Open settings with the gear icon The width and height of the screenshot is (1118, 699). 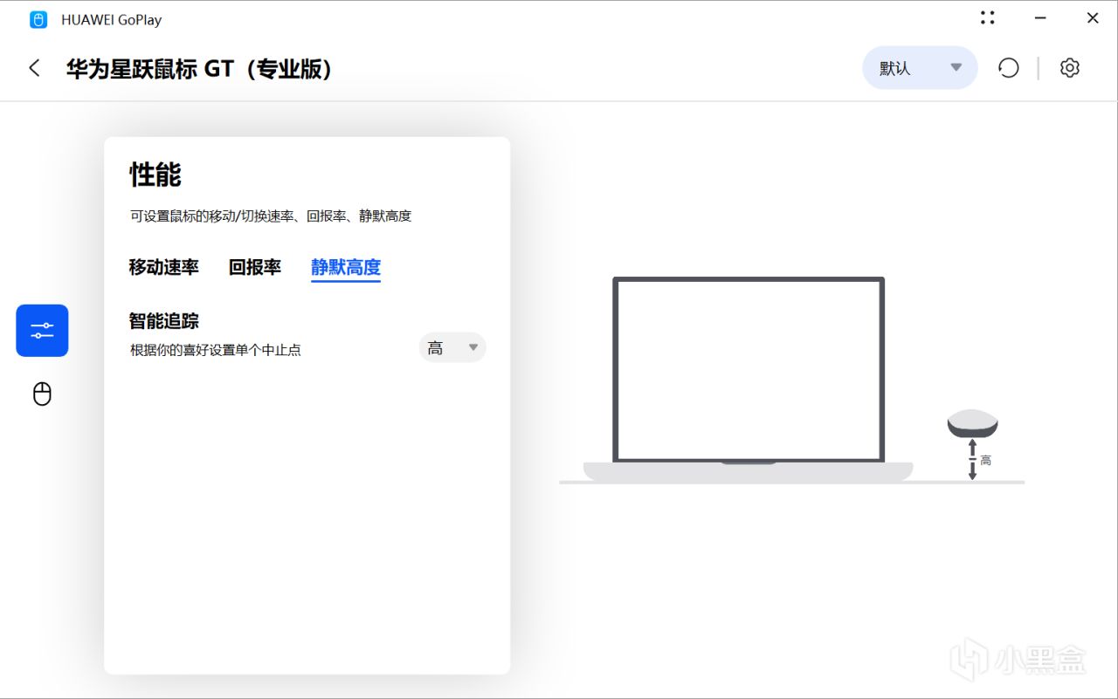(x=1070, y=68)
